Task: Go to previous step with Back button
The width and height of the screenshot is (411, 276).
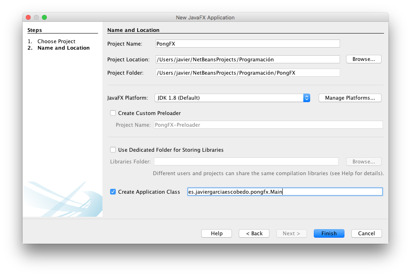Action: pyautogui.click(x=254, y=234)
